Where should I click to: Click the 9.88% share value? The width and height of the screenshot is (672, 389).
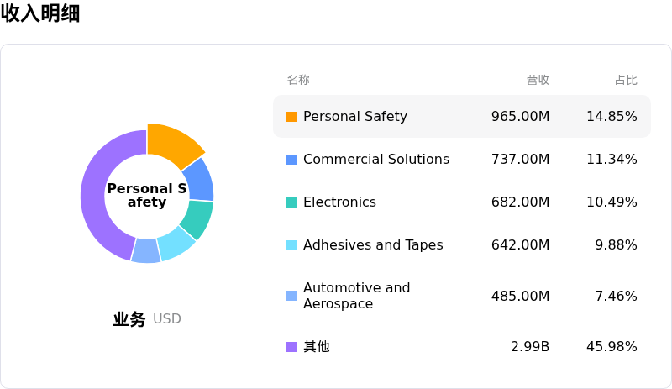tap(616, 244)
